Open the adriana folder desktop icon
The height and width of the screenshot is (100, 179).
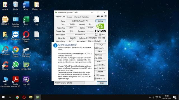click(5, 6)
